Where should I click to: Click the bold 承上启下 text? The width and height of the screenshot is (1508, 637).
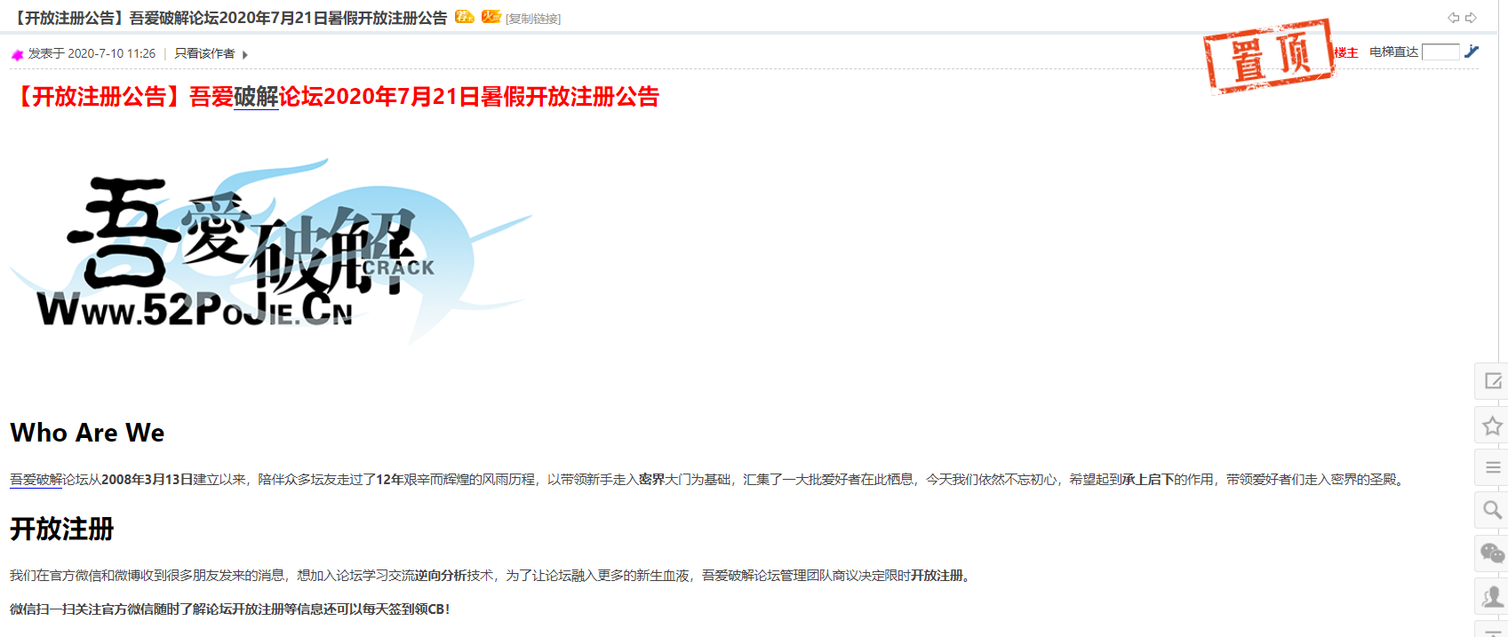coord(1148,480)
